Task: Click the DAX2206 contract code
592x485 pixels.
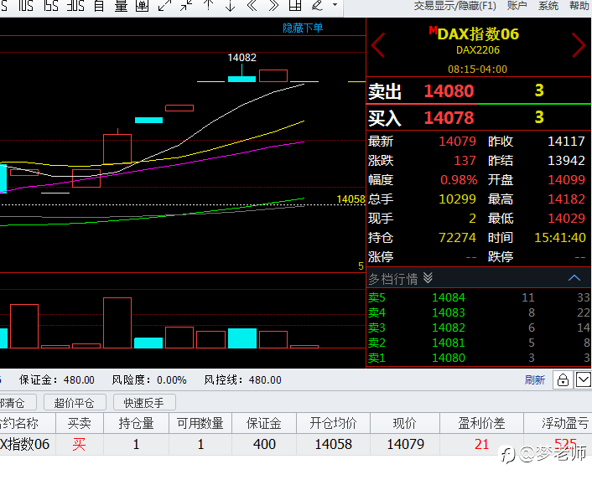Action: pyautogui.click(x=478, y=50)
